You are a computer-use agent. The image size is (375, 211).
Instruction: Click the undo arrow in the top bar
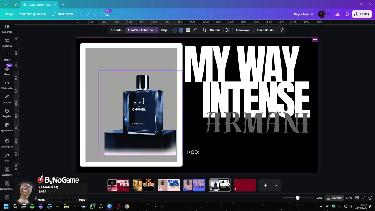(87, 14)
